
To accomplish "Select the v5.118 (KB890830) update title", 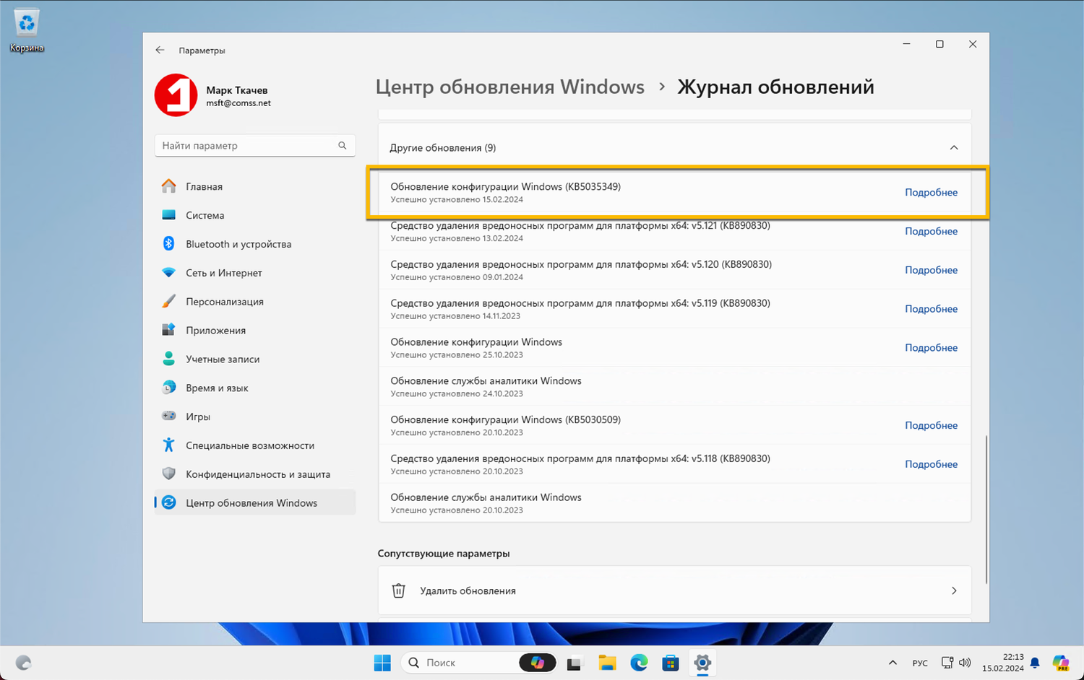I will pyautogui.click(x=580, y=459).
